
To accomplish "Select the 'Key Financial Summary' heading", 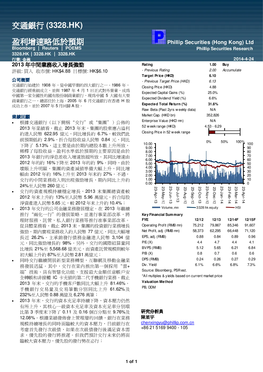I will coord(162,215).
